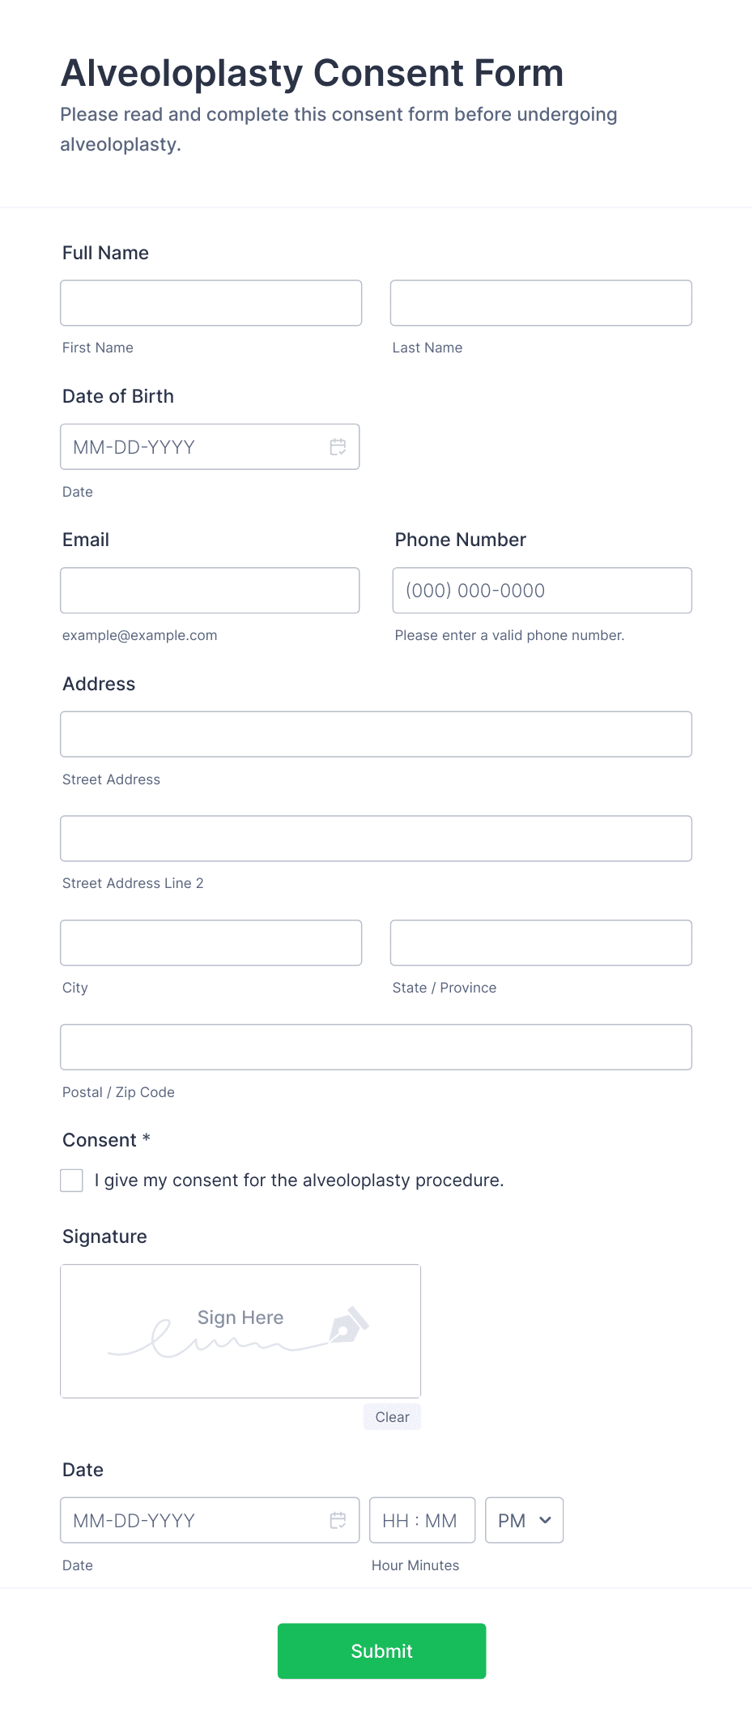Image resolution: width=753 pixels, height=1725 pixels.
Task: Focus the First Name field
Action: pos(211,303)
